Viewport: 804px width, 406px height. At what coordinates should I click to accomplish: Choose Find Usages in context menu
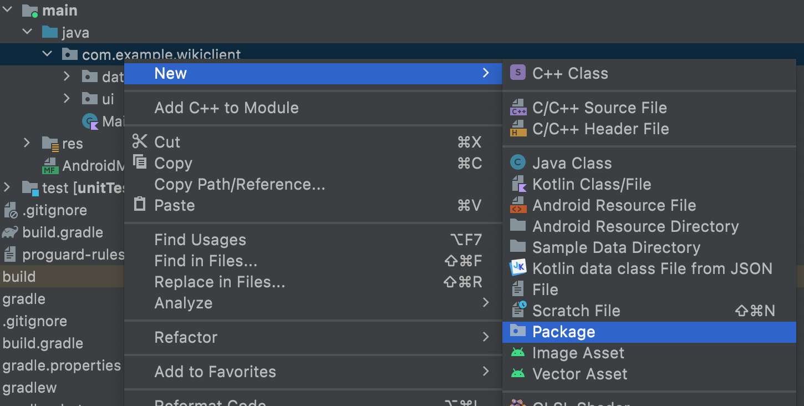tap(200, 240)
